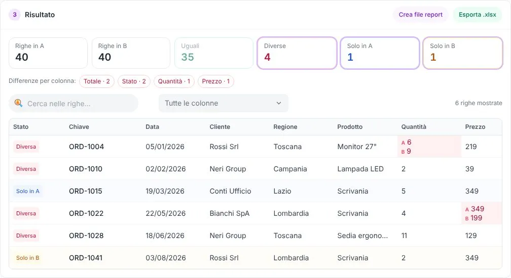Sort by the Regione column header

coord(285,127)
